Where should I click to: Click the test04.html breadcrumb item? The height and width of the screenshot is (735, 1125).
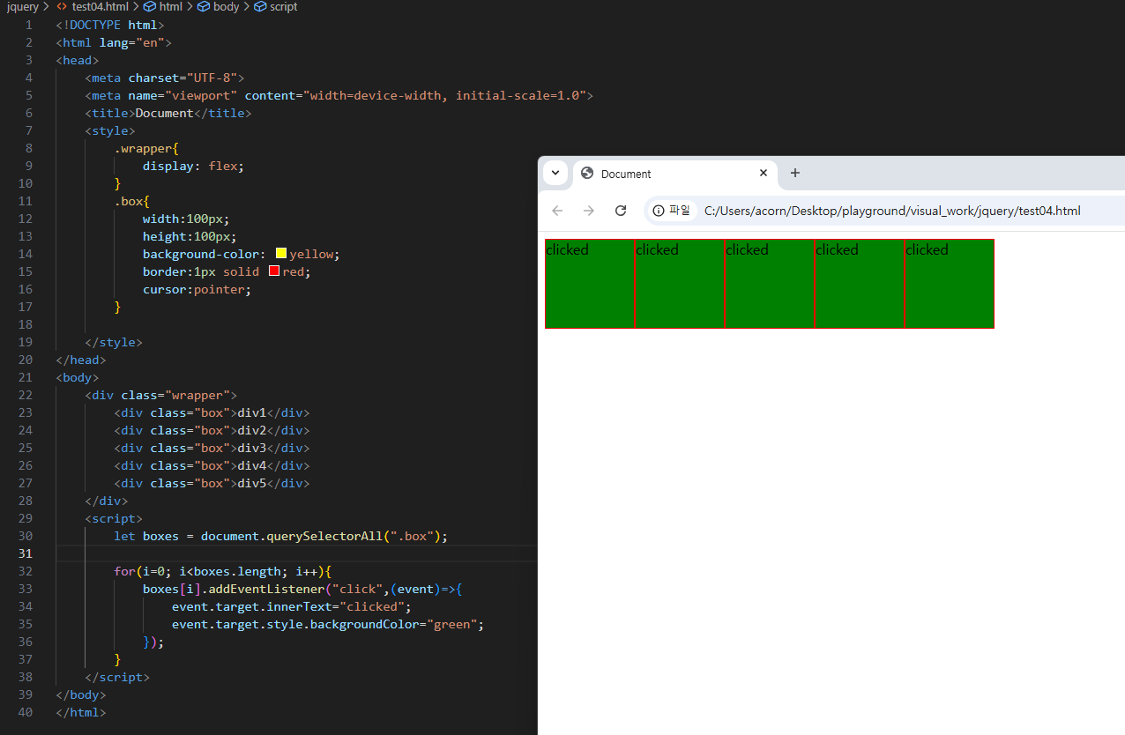click(93, 6)
